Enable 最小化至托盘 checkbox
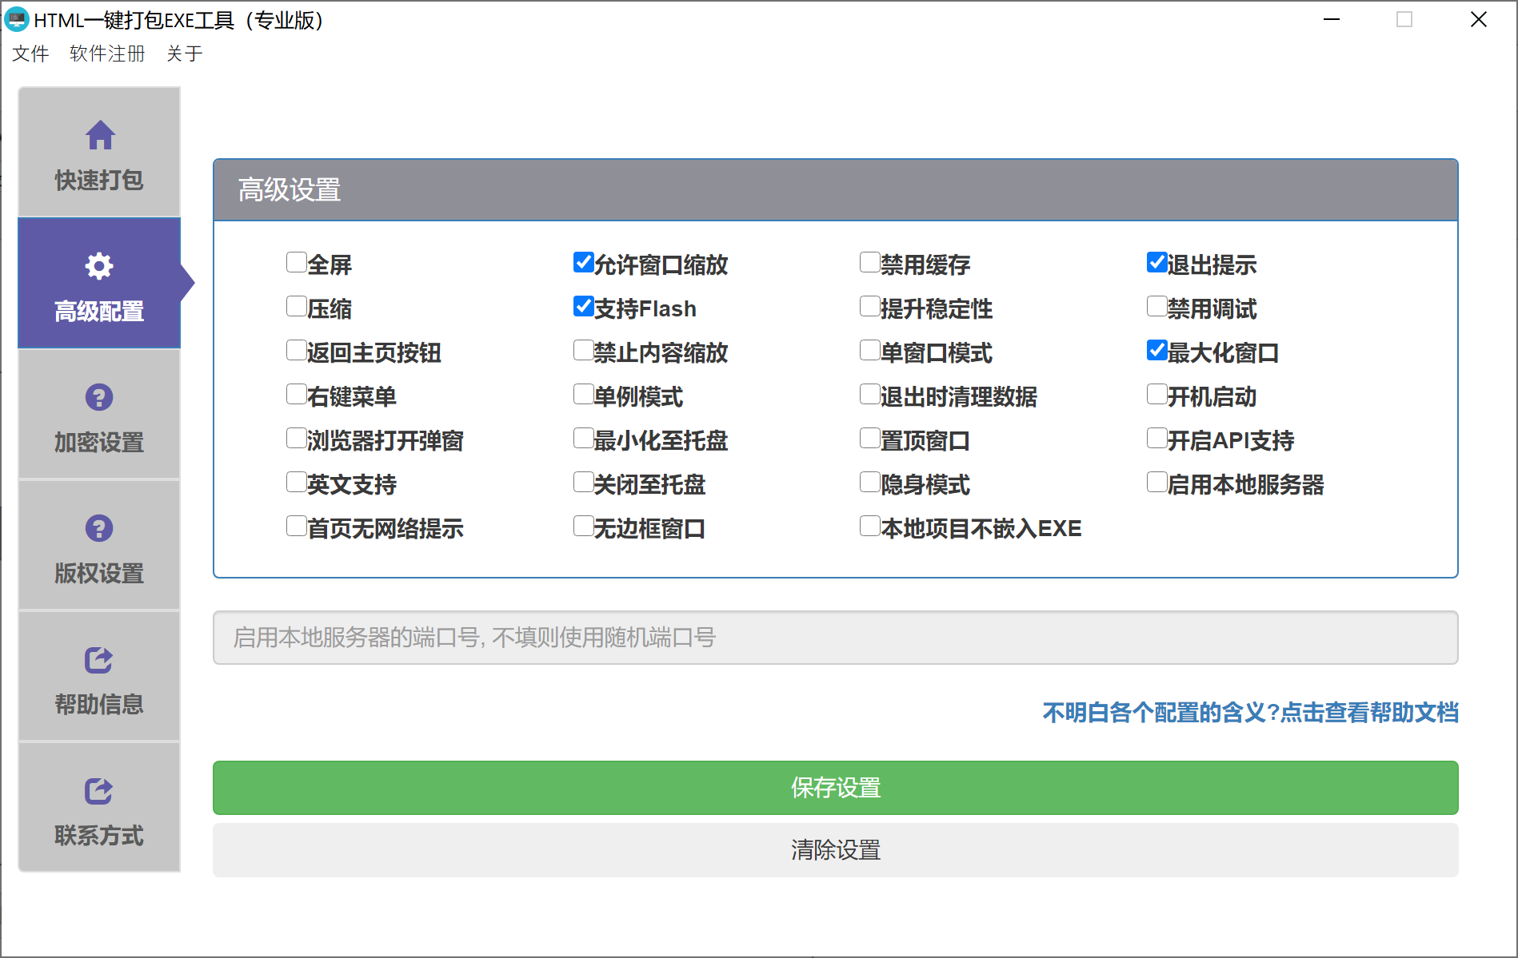This screenshot has height=958, width=1518. pos(584,438)
